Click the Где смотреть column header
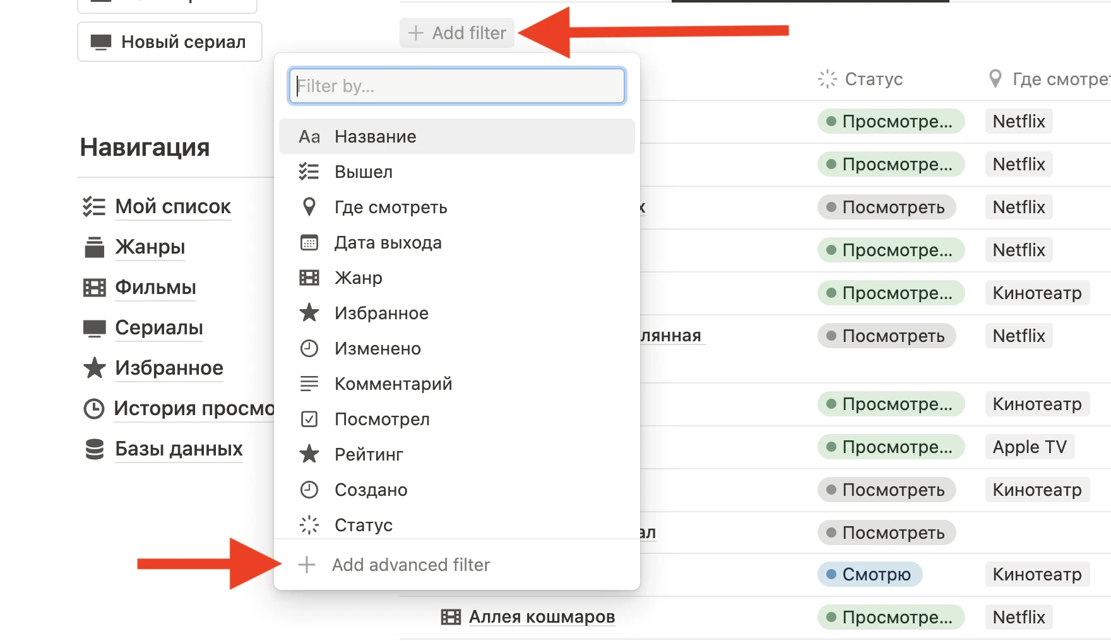Screen dimensions: 1111x641 coord(1049,79)
